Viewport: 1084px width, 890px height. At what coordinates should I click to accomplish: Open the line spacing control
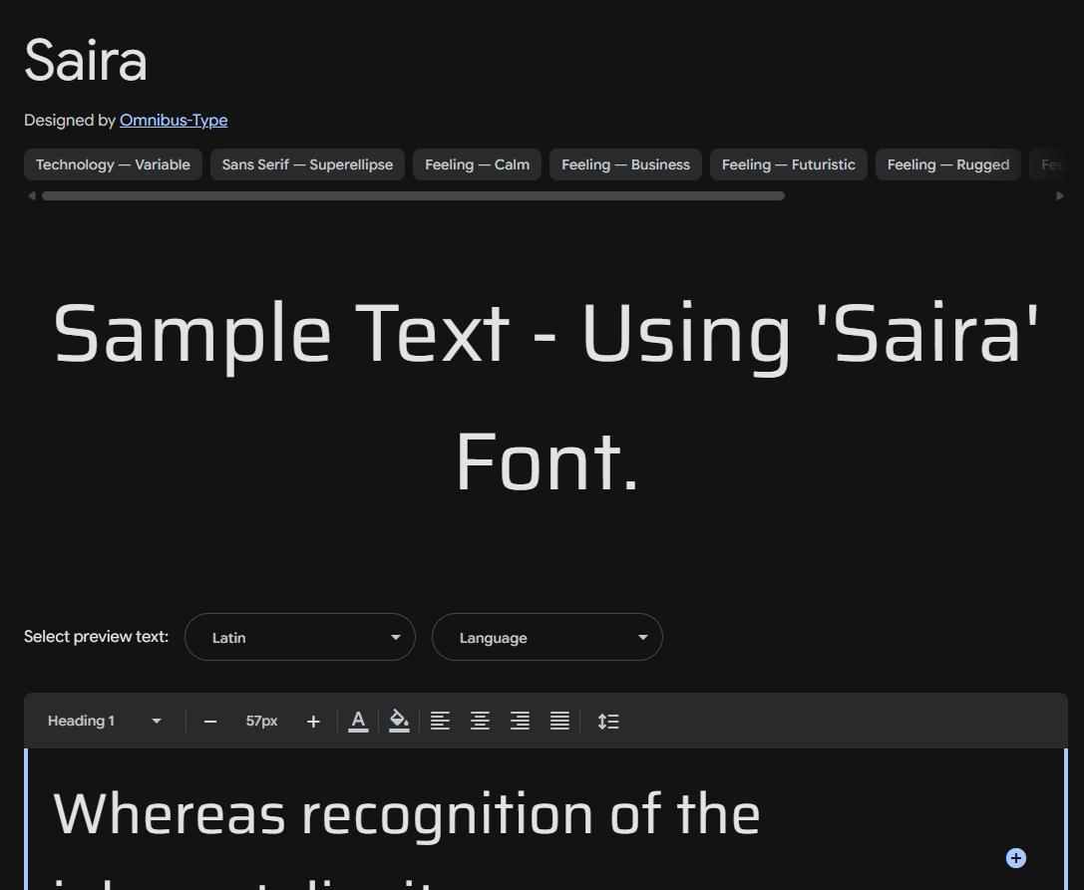[x=608, y=722]
